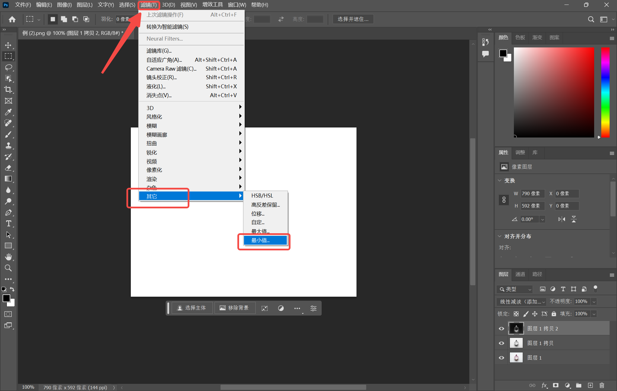
Task: Click the rainbow hue slider strip
Action: (605, 92)
